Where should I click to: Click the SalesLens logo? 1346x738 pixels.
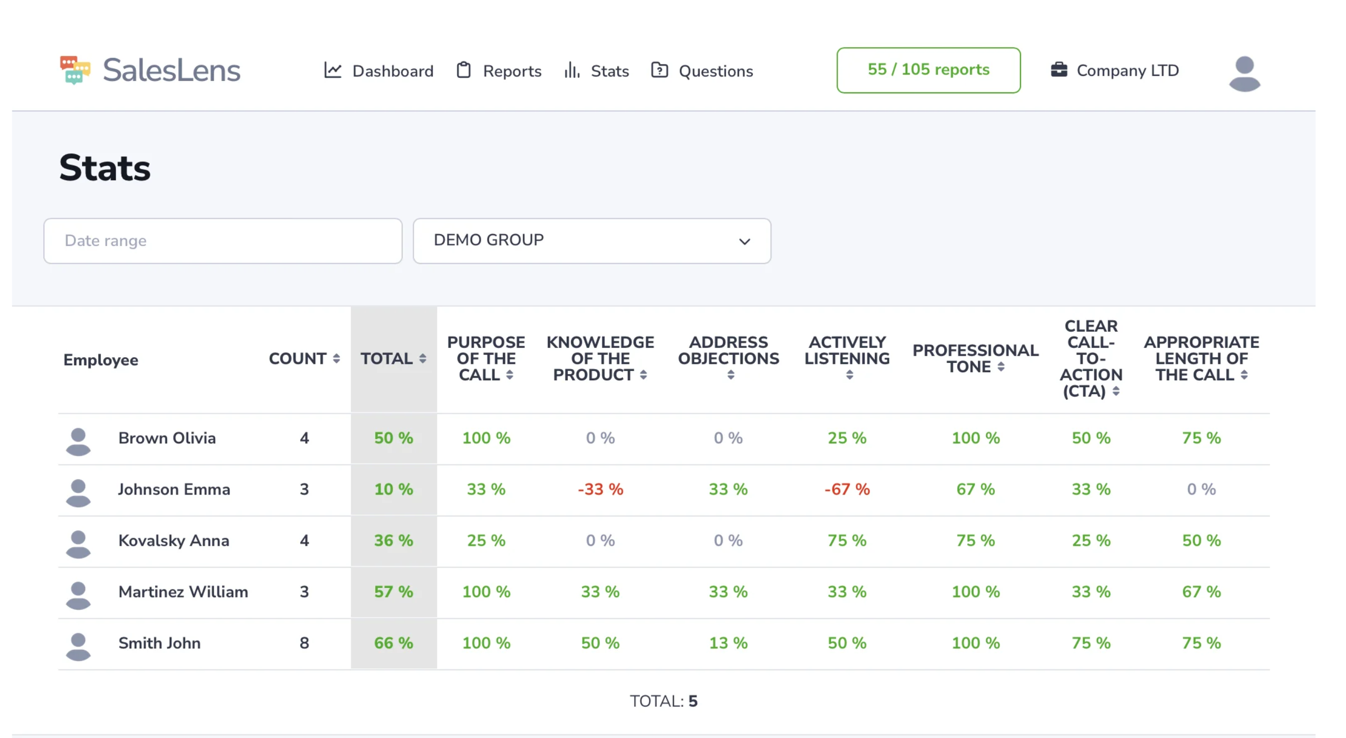[151, 70]
